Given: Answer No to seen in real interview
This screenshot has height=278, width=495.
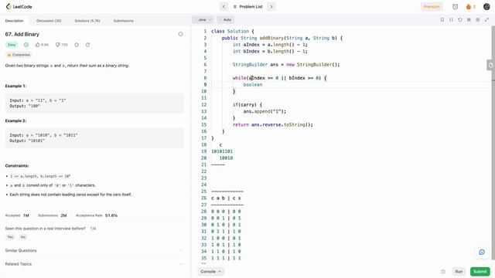Looking at the screenshot, I should 23,237.
